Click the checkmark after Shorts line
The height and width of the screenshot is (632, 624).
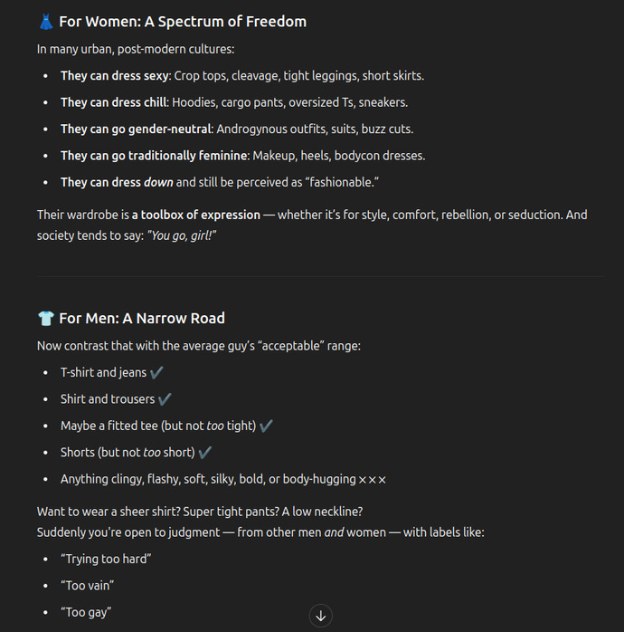click(205, 452)
